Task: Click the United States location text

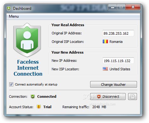Action: (120, 69)
